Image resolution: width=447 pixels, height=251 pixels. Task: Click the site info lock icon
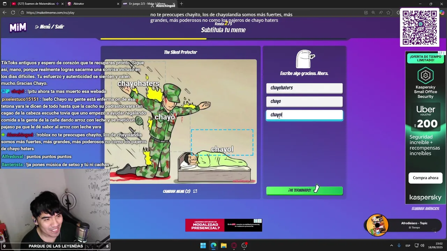click(x=22, y=13)
